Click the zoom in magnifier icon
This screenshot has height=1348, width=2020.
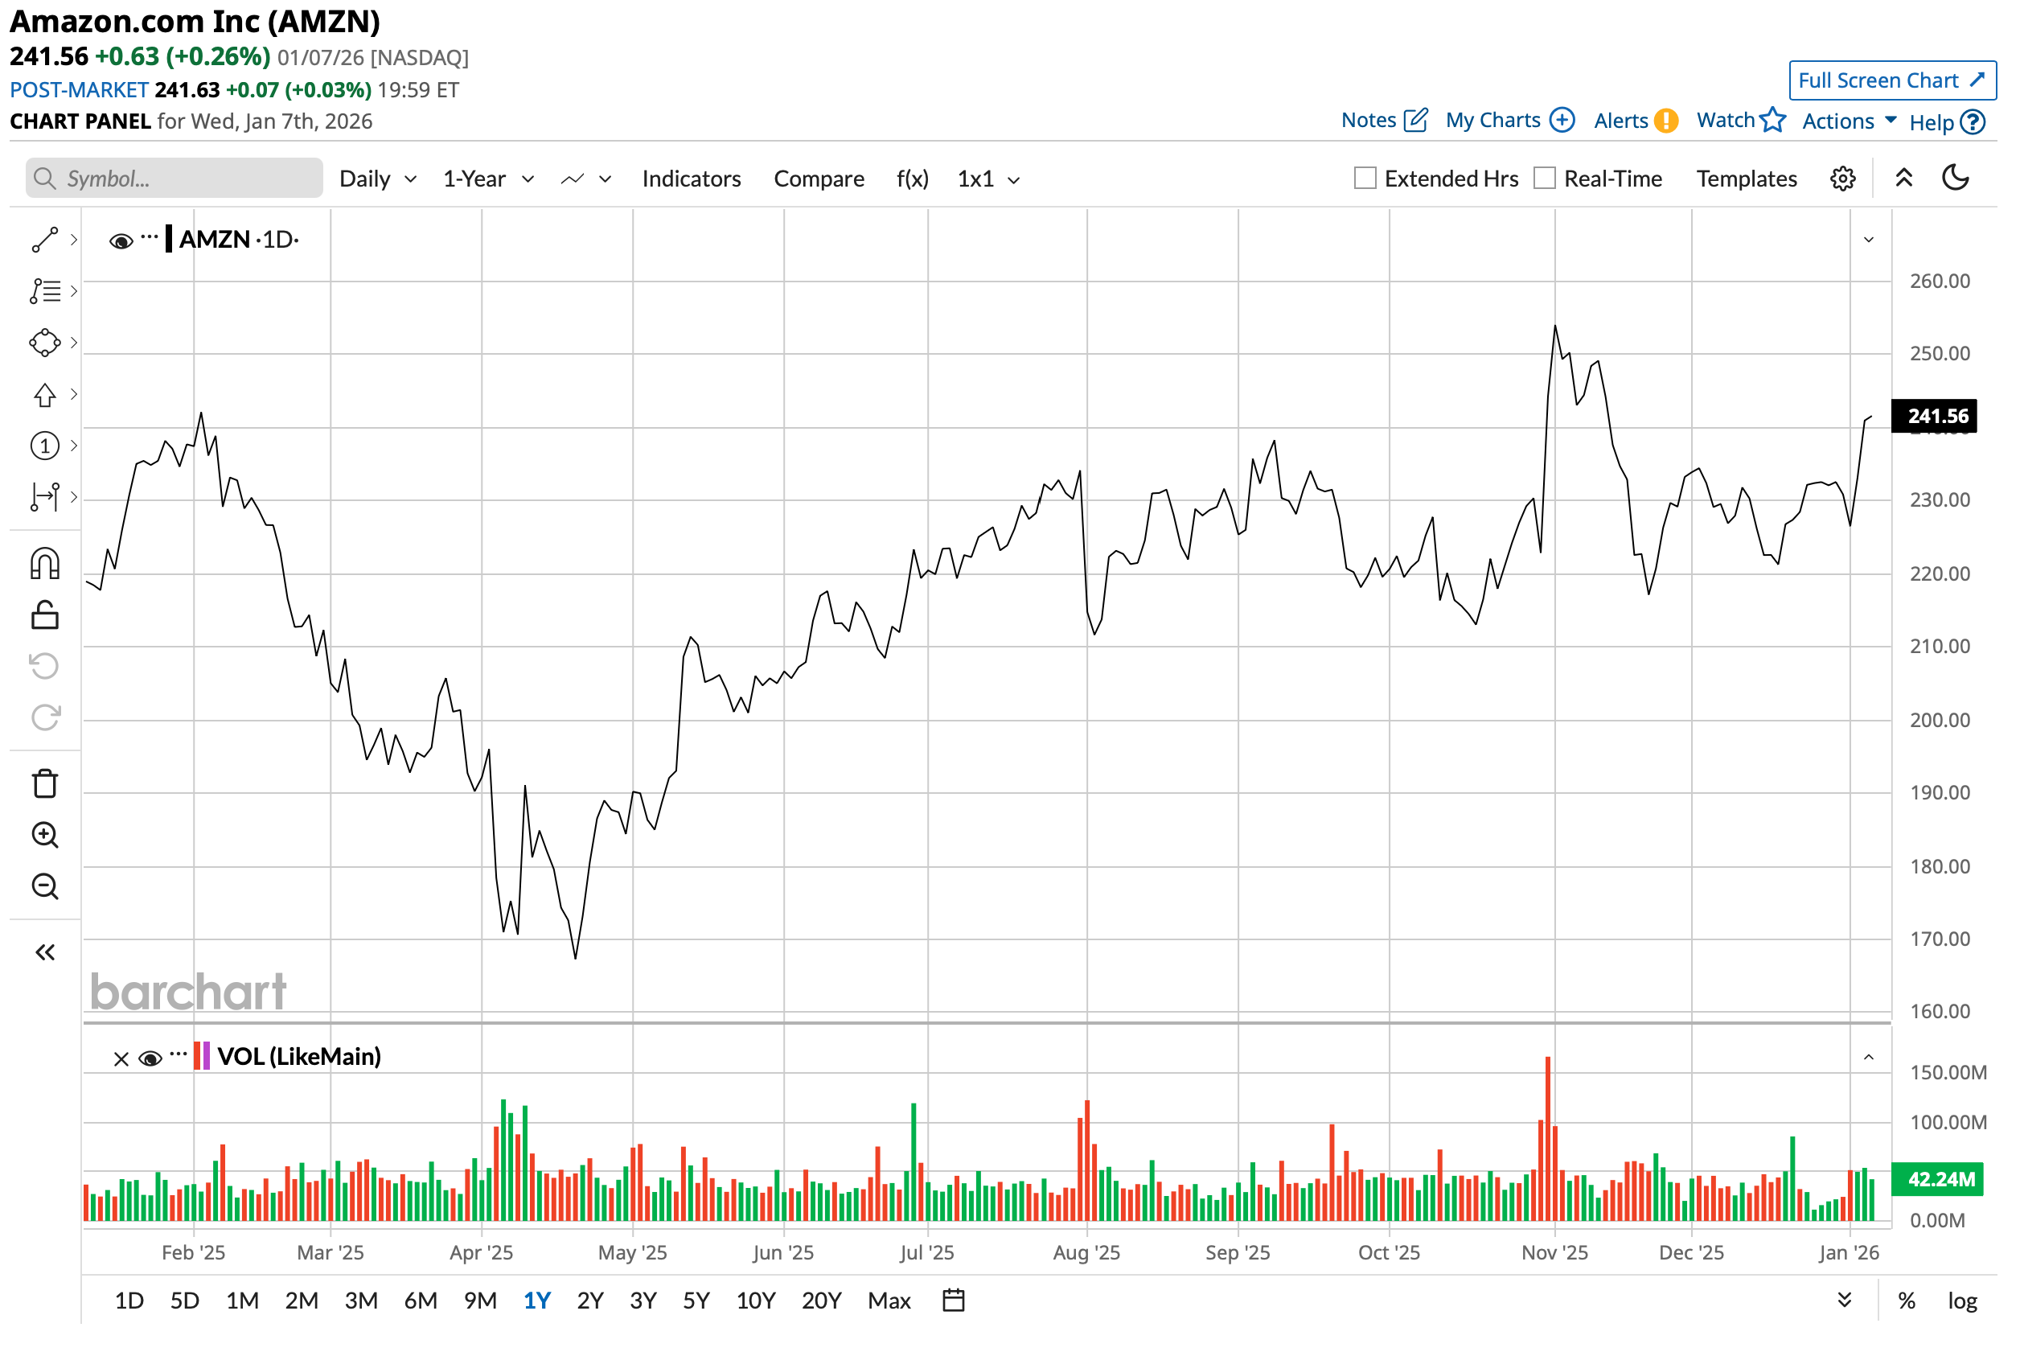[x=45, y=836]
